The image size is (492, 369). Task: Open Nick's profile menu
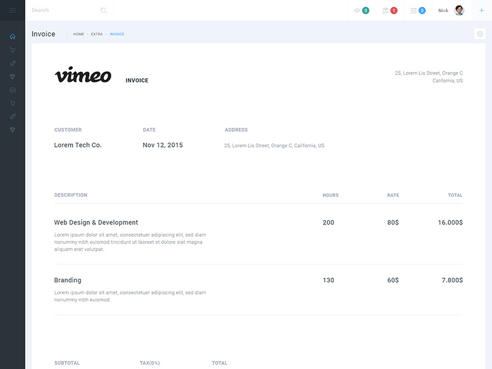point(442,10)
